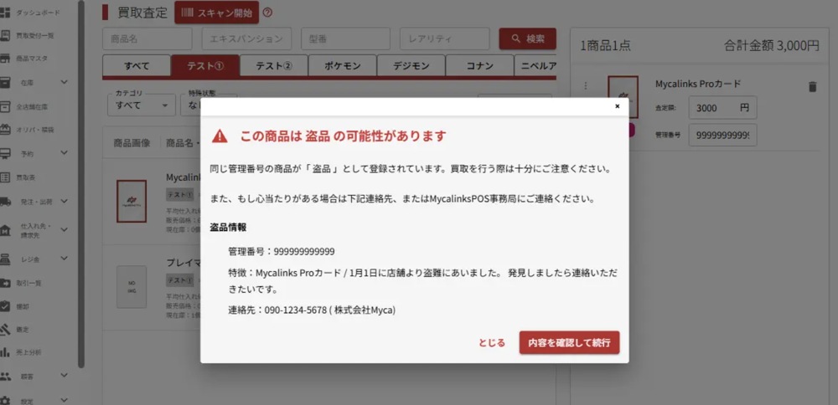Open the 取引一覧 folder icon
Screen dimensions: 838x405
coord(5,283)
